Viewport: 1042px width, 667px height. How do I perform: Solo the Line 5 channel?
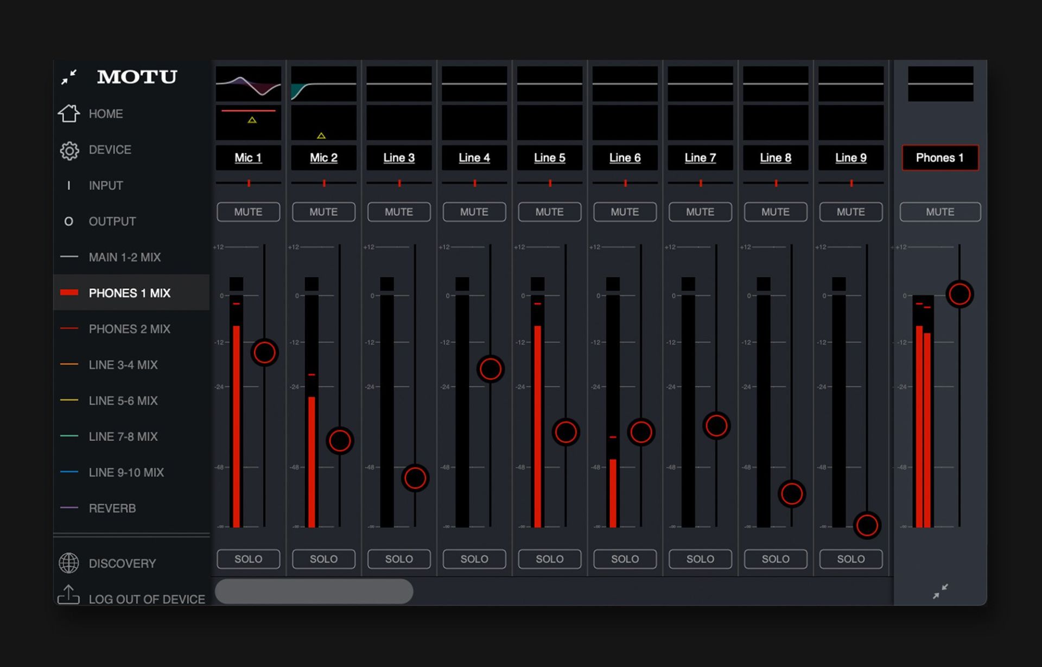[x=550, y=559]
